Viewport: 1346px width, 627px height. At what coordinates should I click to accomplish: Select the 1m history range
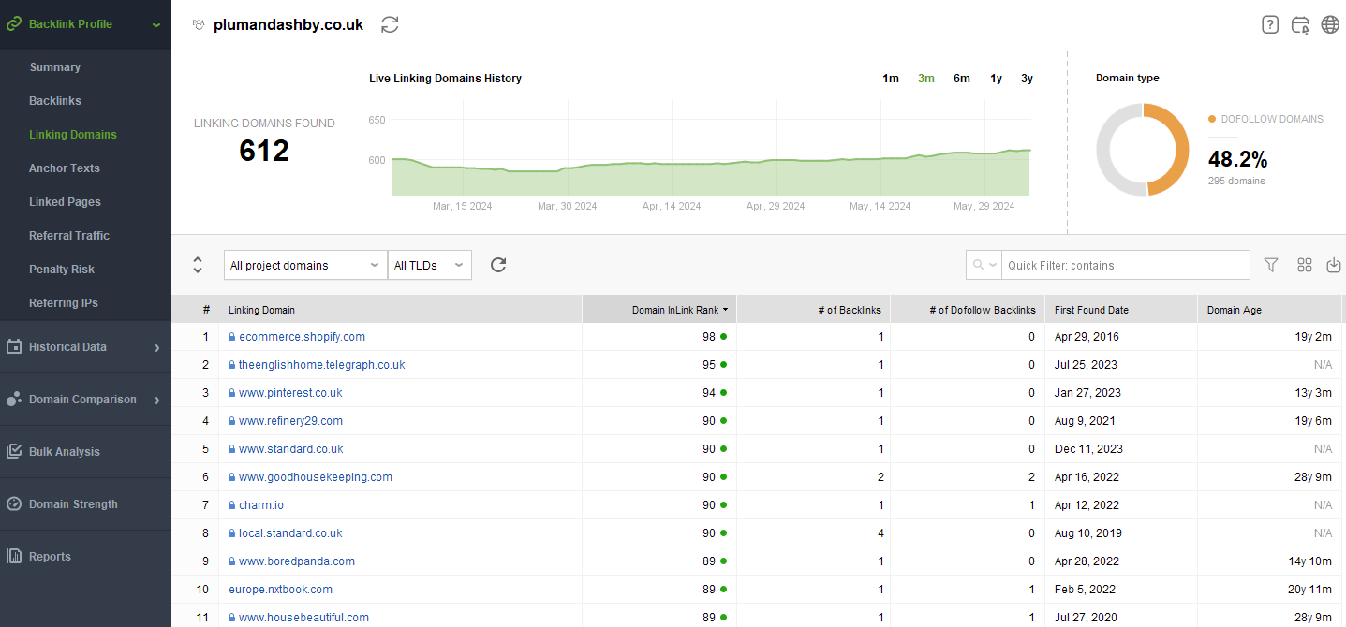coord(891,79)
